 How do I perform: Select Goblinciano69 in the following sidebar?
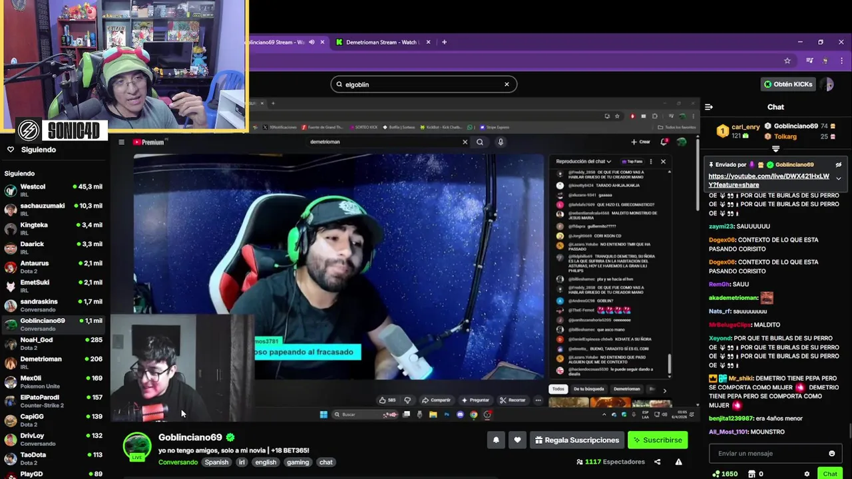coord(54,325)
